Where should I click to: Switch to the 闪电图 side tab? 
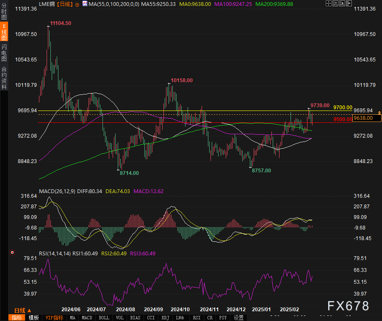click(x=4, y=53)
